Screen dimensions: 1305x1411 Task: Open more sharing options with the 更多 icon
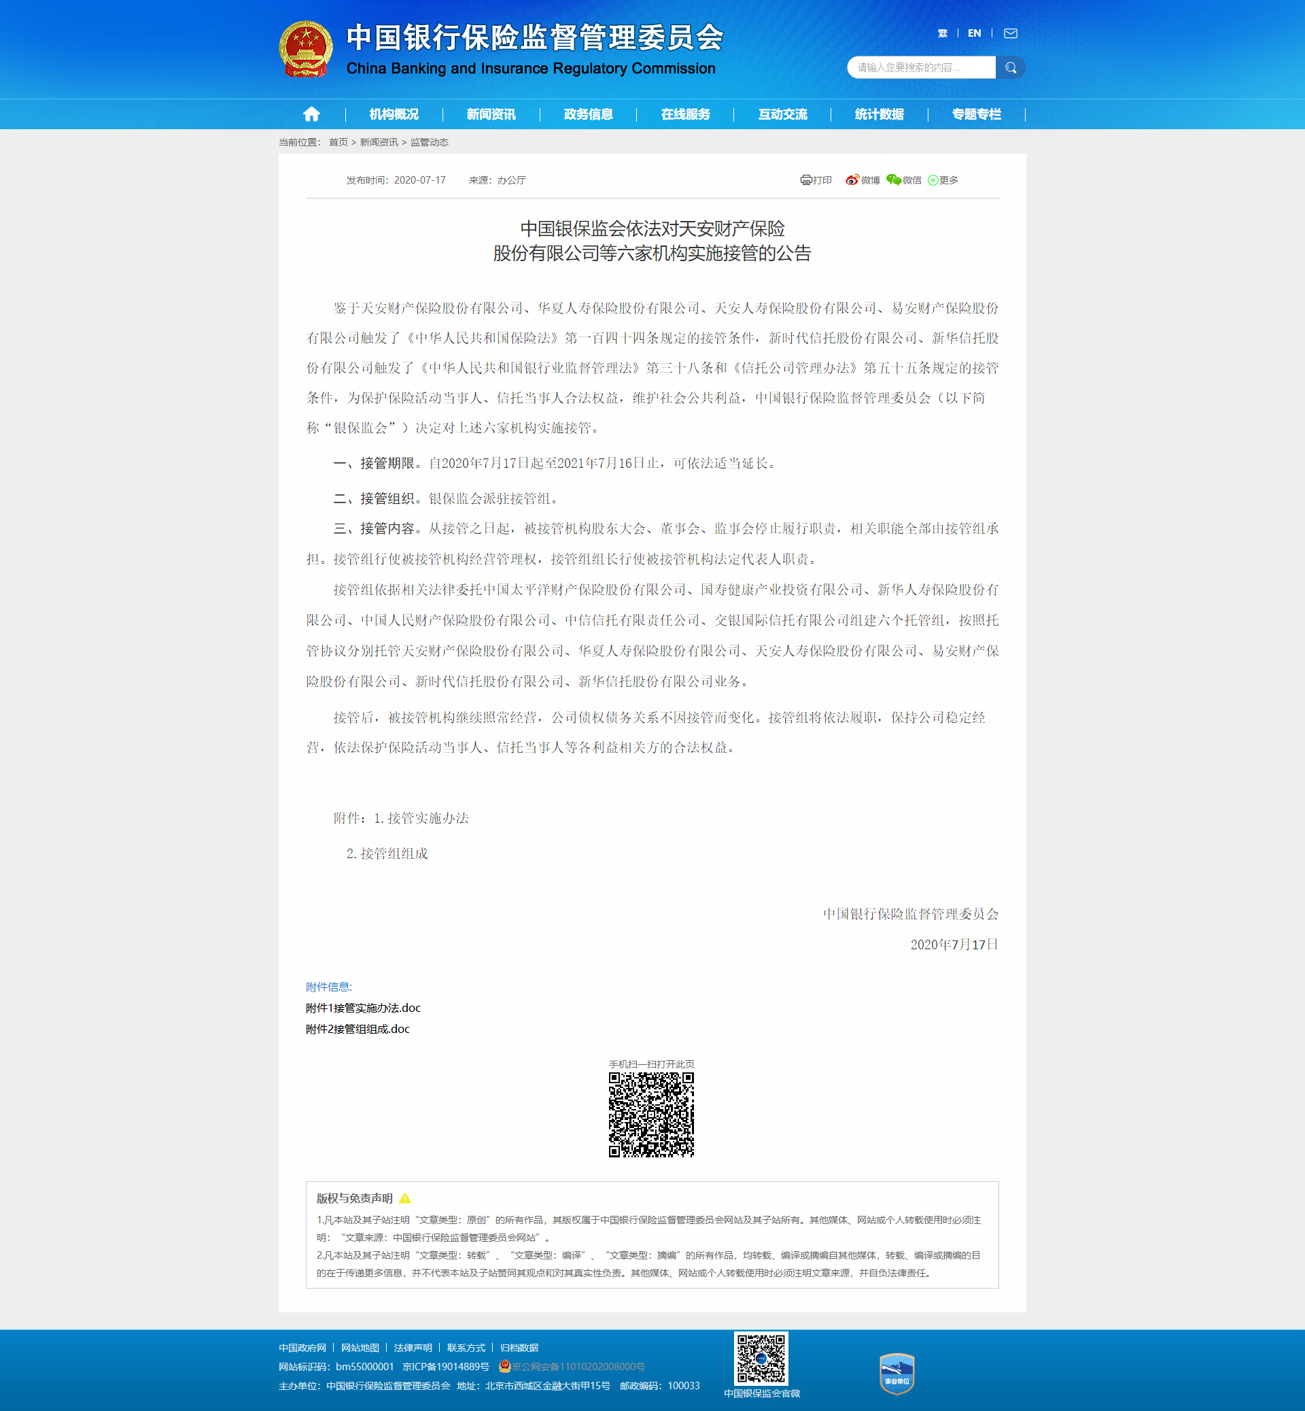[934, 180]
